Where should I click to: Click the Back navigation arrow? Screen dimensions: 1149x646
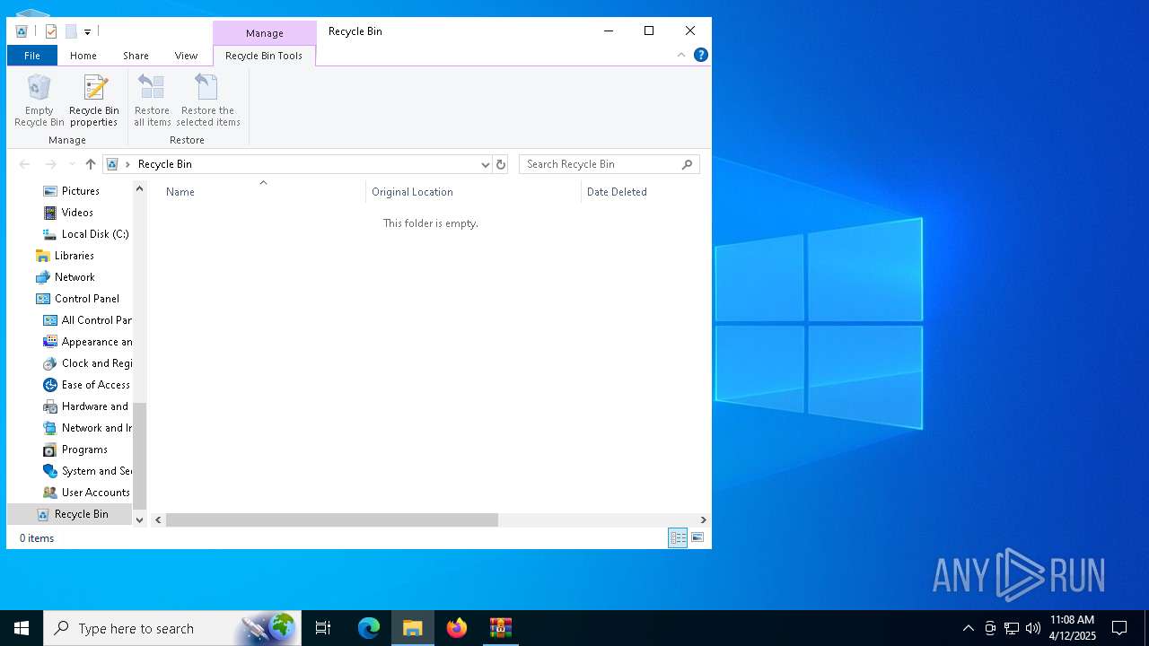25,164
